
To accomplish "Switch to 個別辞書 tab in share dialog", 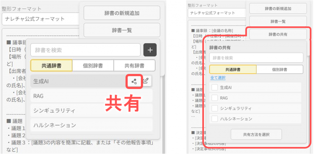I will click(279, 69).
